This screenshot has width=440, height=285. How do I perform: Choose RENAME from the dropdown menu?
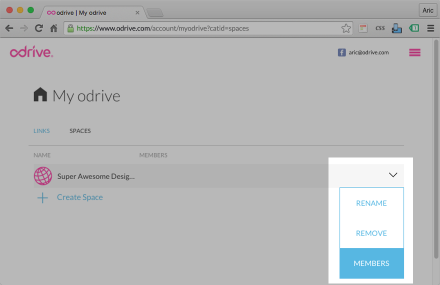[371, 203]
